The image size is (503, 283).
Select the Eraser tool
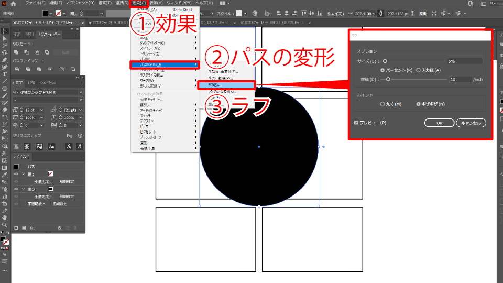click(5, 110)
